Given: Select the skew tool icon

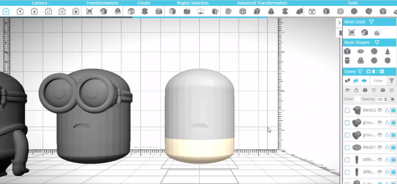Looking at the screenshot, I should [257, 11].
